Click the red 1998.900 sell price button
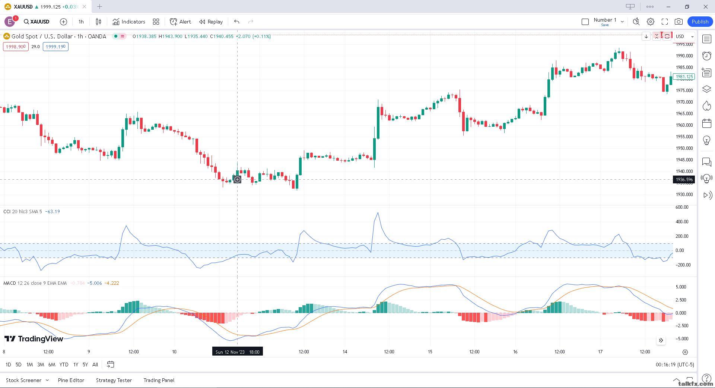Image resolution: width=715 pixels, height=388 pixels. 16,47
